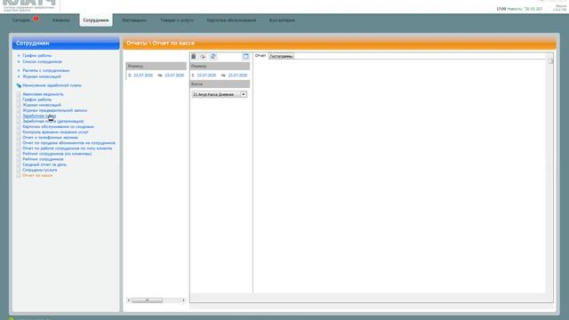The width and height of the screenshot is (569, 320).
Task: Click start date in the Период panel without toolbar
Action: pyautogui.click(x=143, y=76)
